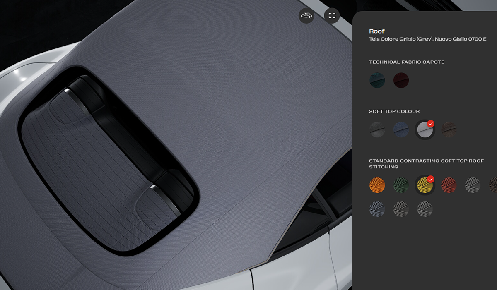Image resolution: width=497 pixels, height=290 pixels.
Task: Choose the middle stitching swatch in second row
Action: coord(401,209)
